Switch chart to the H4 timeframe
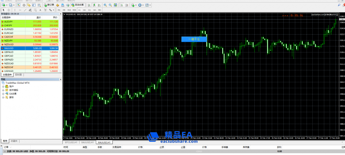The height and width of the screenshot is (155, 345). (84, 10)
